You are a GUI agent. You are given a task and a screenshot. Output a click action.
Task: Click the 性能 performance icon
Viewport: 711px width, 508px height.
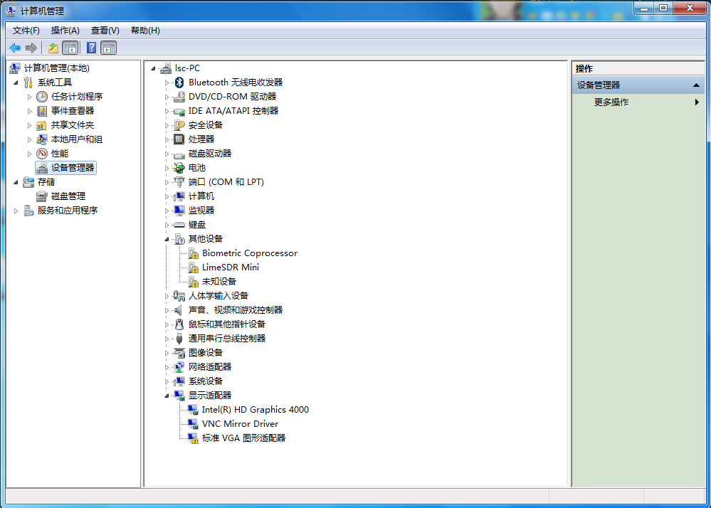click(42, 154)
